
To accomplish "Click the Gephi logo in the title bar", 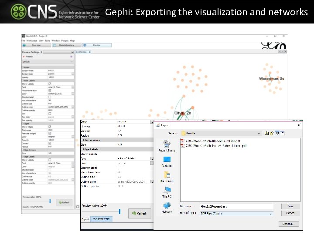I will coord(24,36).
